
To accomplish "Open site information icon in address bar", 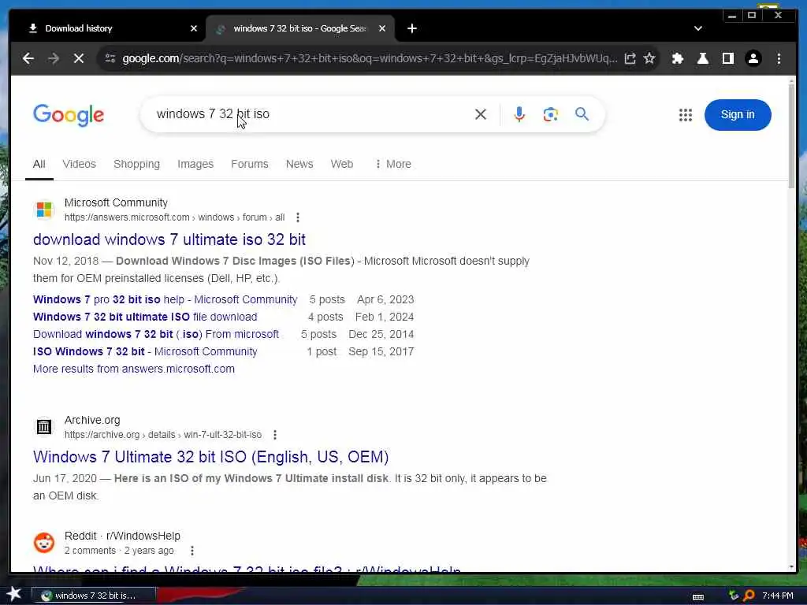I will [x=110, y=58].
